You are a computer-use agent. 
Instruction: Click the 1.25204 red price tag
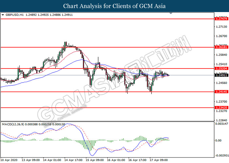click(221, 69)
